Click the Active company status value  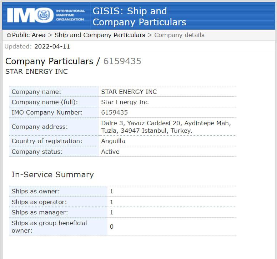pos(110,152)
